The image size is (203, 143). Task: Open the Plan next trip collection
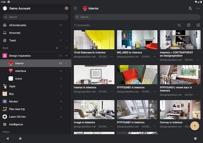pos(36,109)
